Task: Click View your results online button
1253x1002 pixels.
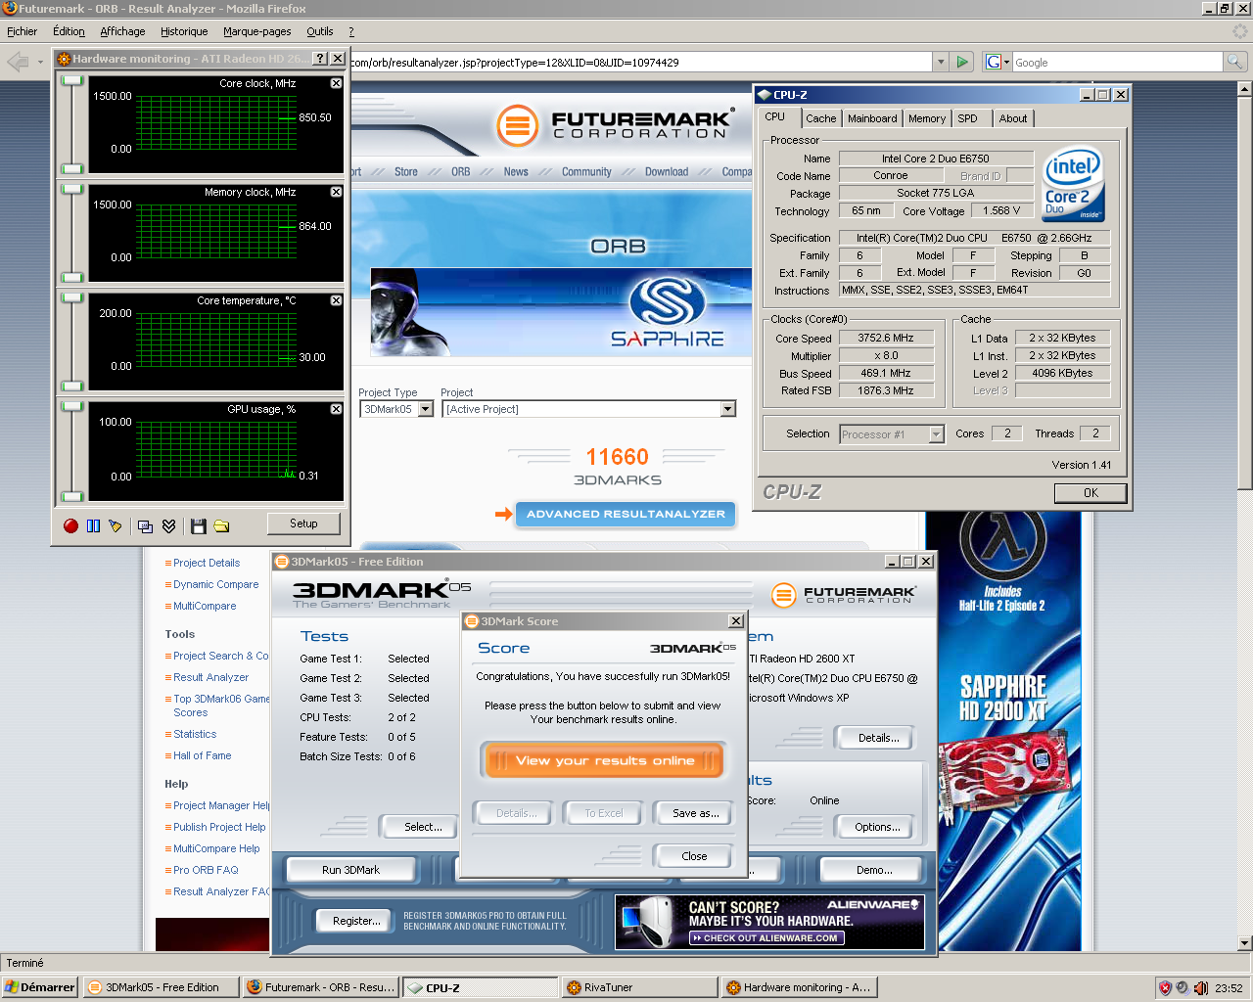Action: 603,760
